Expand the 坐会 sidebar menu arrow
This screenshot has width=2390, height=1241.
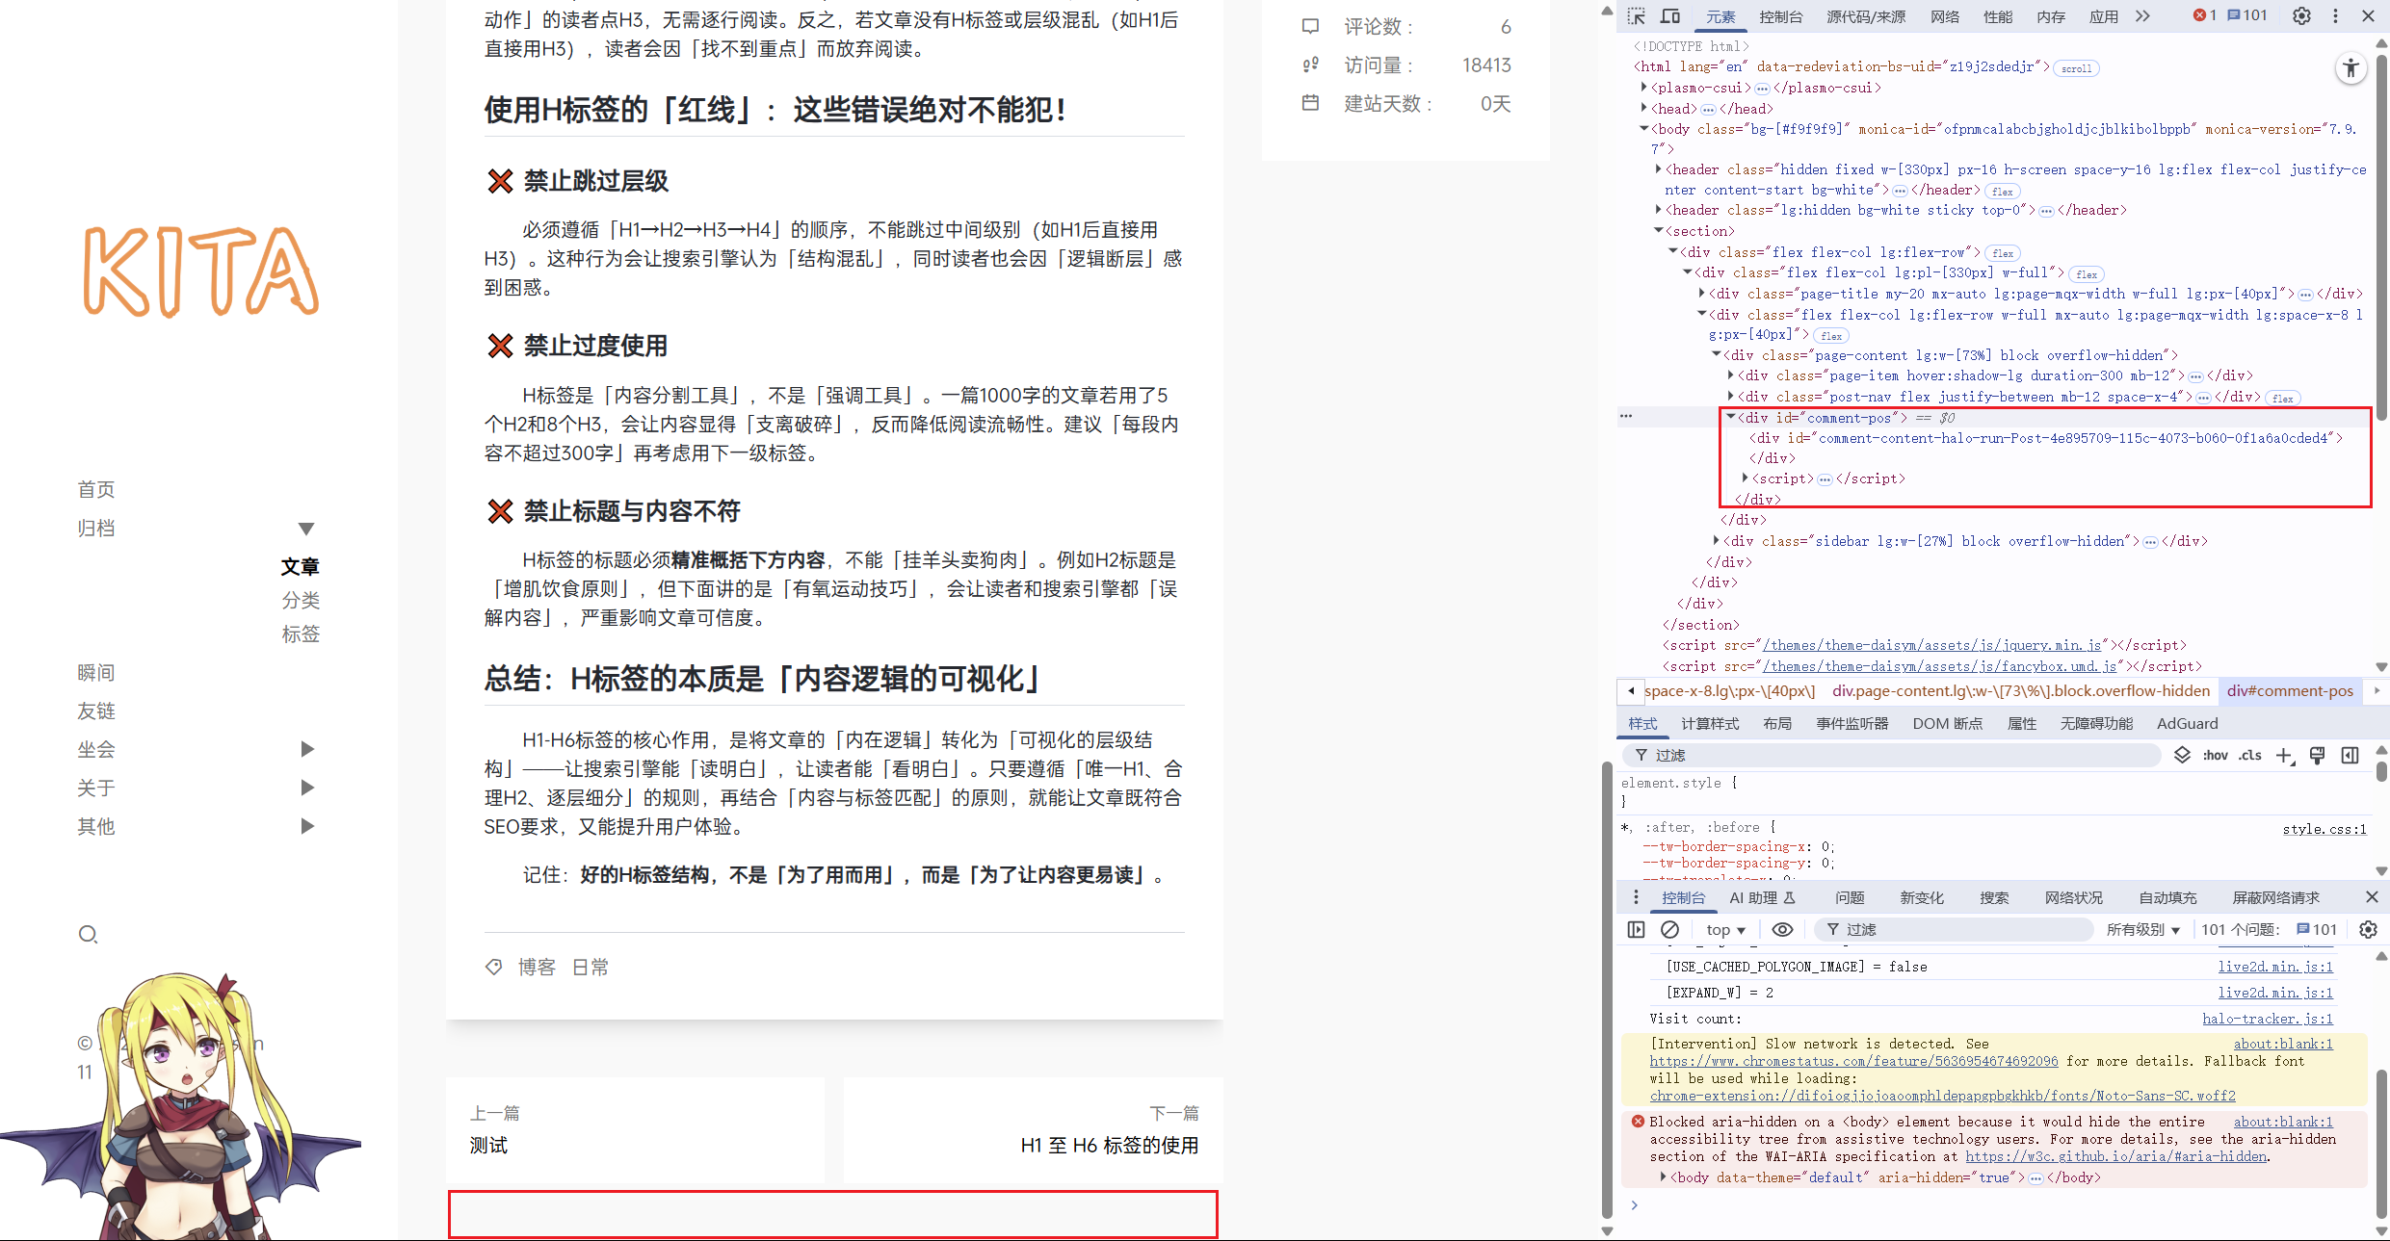(x=307, y=749)
